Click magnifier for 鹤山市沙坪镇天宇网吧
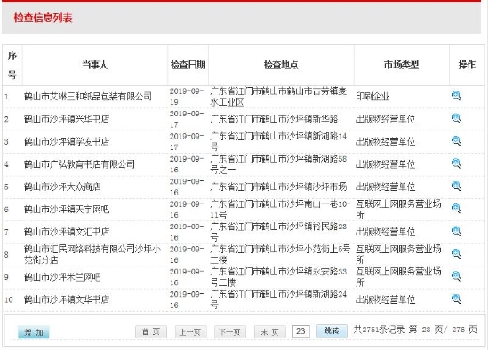Viewport: 489px width, 350px height. pyautogui.click(x=456, y=209)
